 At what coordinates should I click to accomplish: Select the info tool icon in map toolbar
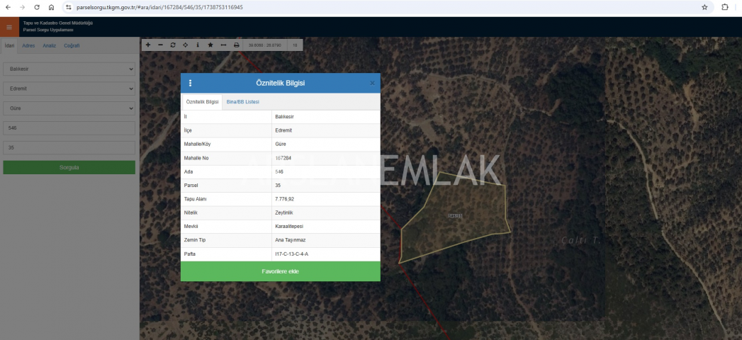click(x=198, y=45)
